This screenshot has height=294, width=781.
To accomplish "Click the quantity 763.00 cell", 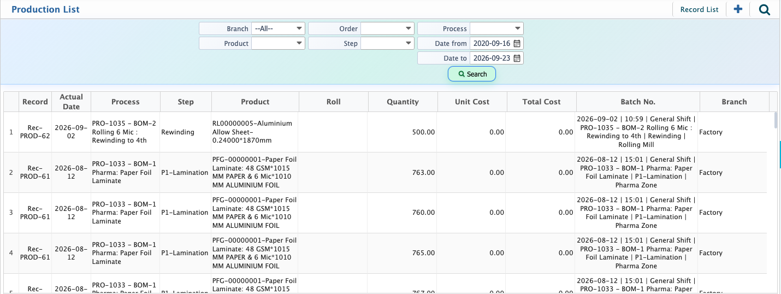I will coord(403,173).
